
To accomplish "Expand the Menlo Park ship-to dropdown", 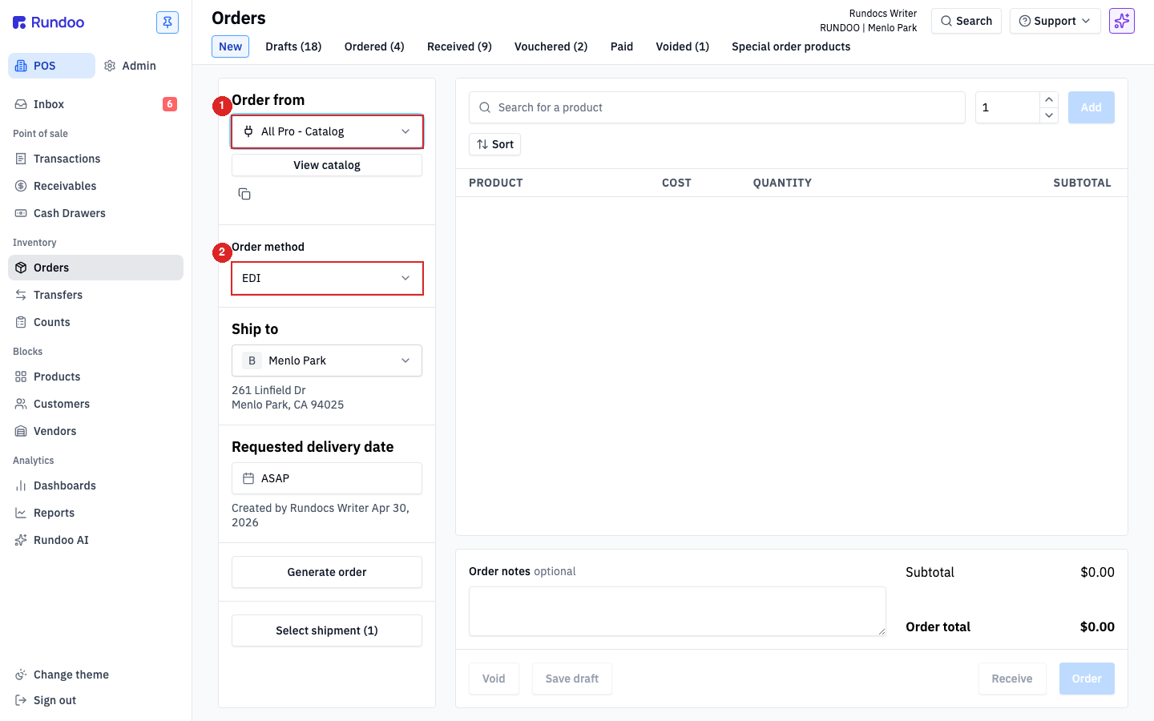I will tap(327, 360).
